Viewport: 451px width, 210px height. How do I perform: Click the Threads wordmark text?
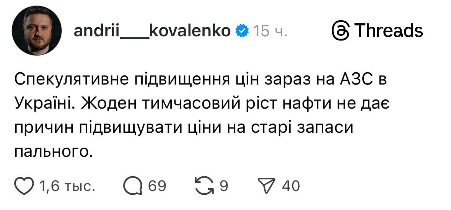pyautogui.click(x=388, y=31)
